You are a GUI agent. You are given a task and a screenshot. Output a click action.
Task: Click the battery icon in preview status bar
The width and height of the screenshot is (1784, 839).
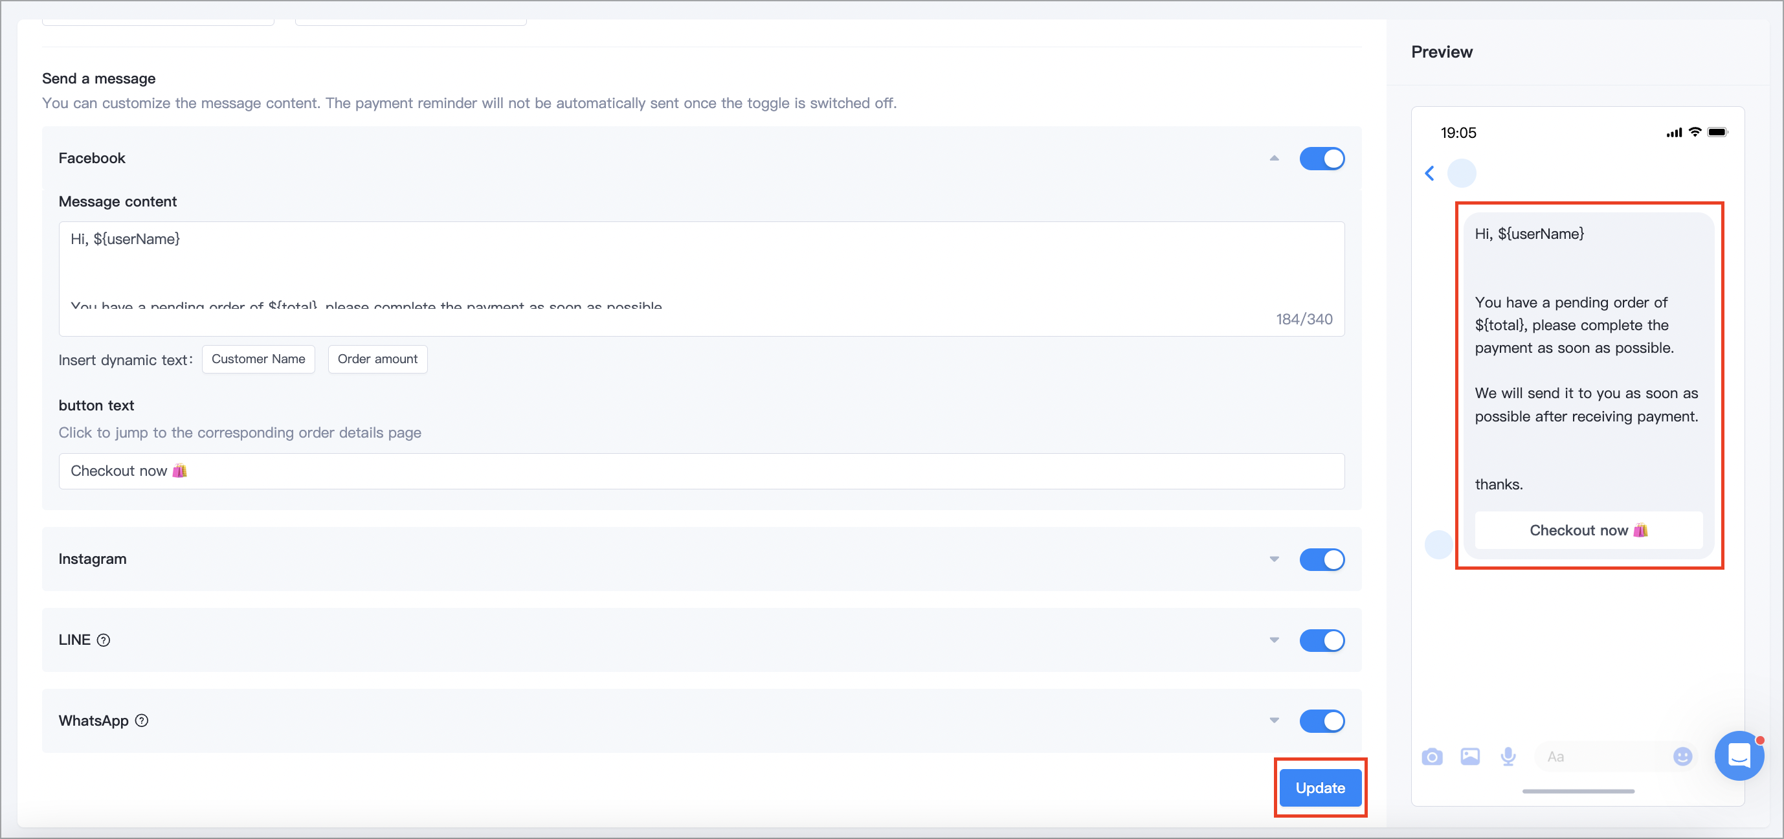click(1717, 132)
